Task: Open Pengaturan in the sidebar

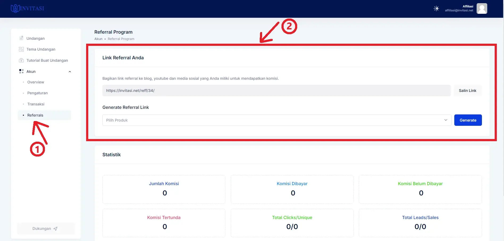Action: point(37,93)
